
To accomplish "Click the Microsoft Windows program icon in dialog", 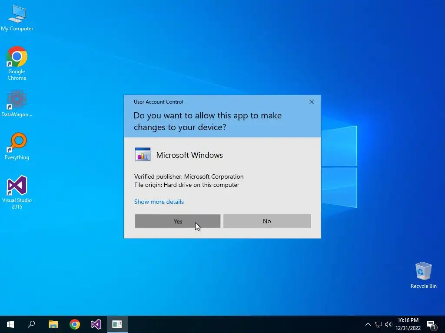I will (143, 155).
